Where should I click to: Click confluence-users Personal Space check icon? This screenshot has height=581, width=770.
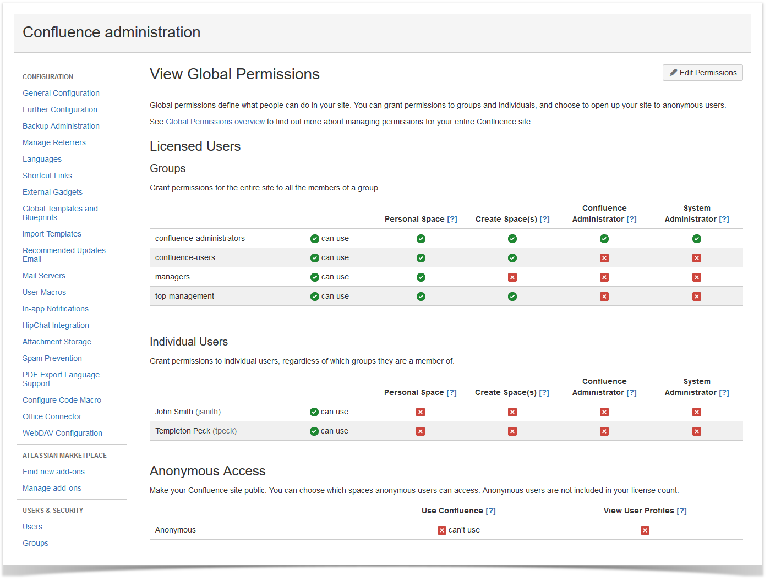421,258
